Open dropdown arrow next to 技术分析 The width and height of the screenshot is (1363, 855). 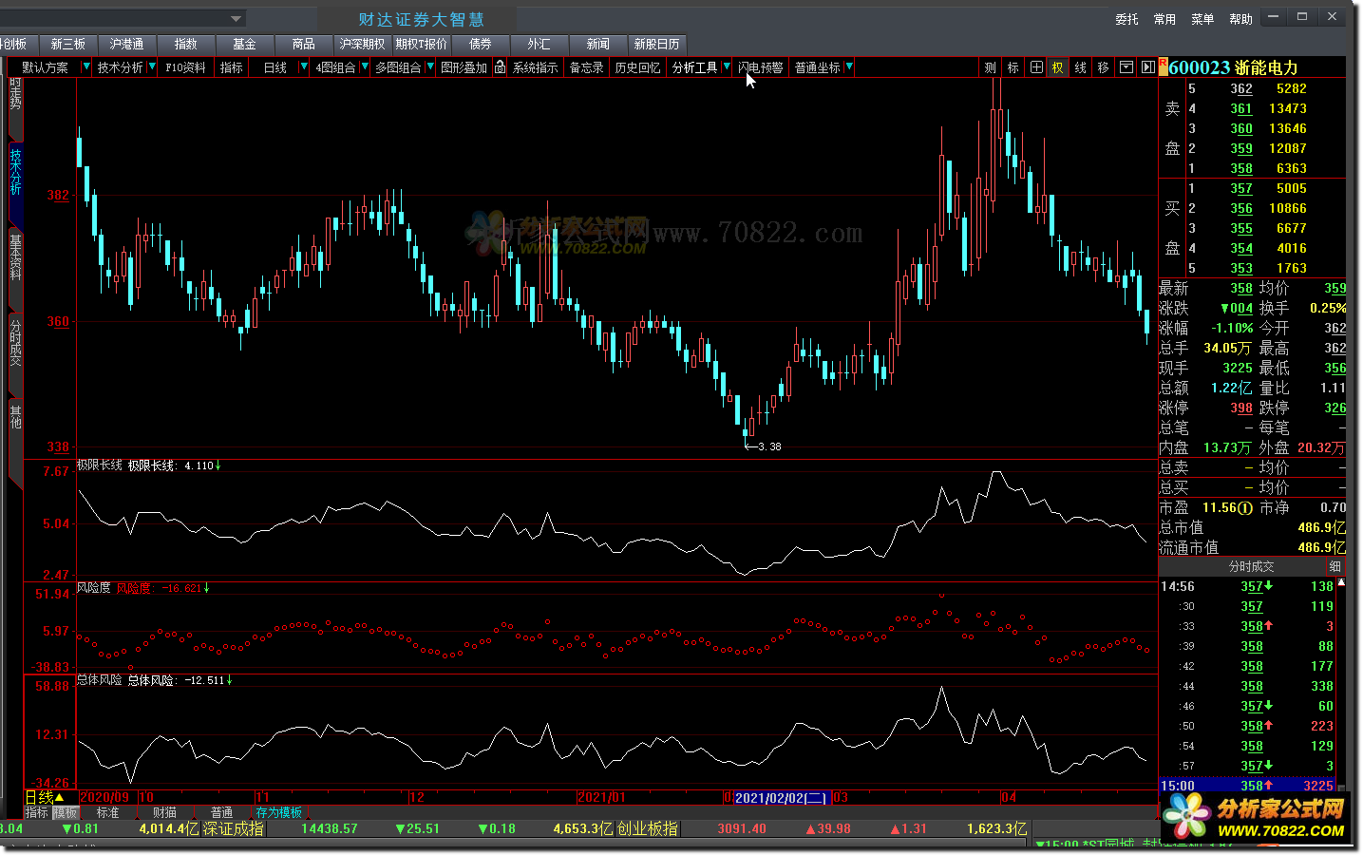click(x=152, y=67)
